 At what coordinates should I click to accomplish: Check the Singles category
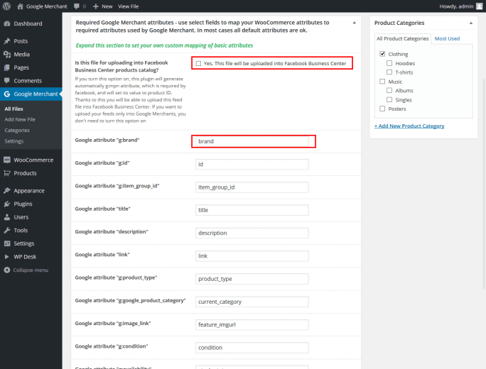tap(389, 99)
